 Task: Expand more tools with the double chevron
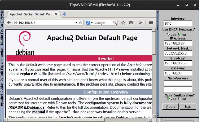pos(140,23)
